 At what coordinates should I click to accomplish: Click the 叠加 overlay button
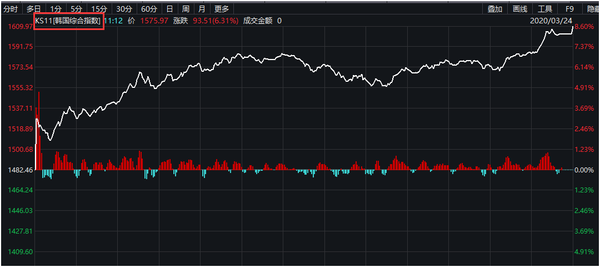[x=495, y=9]
